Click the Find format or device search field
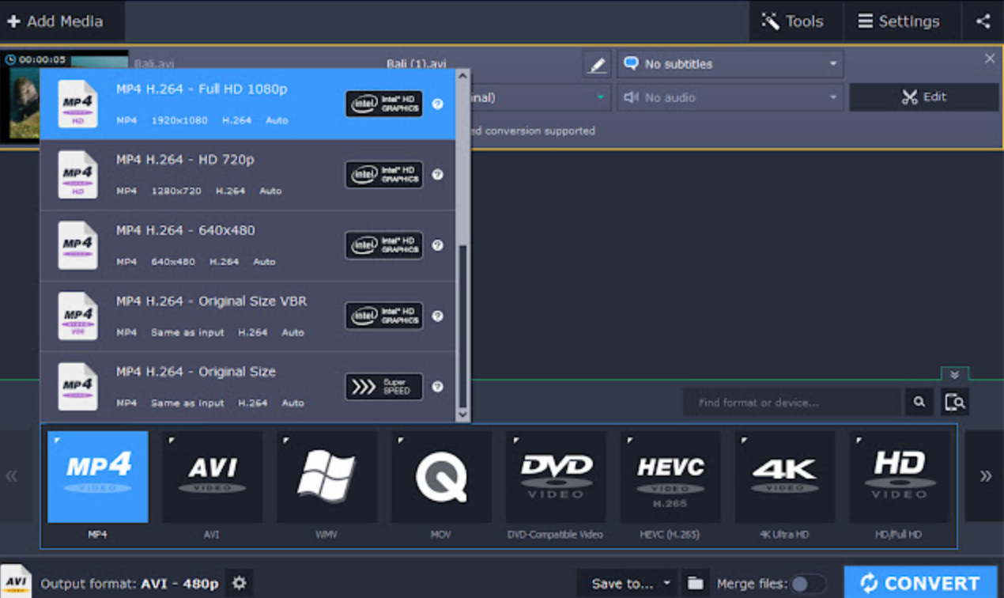The height and width of the screenshot is (598, 1004). point(792,403)
